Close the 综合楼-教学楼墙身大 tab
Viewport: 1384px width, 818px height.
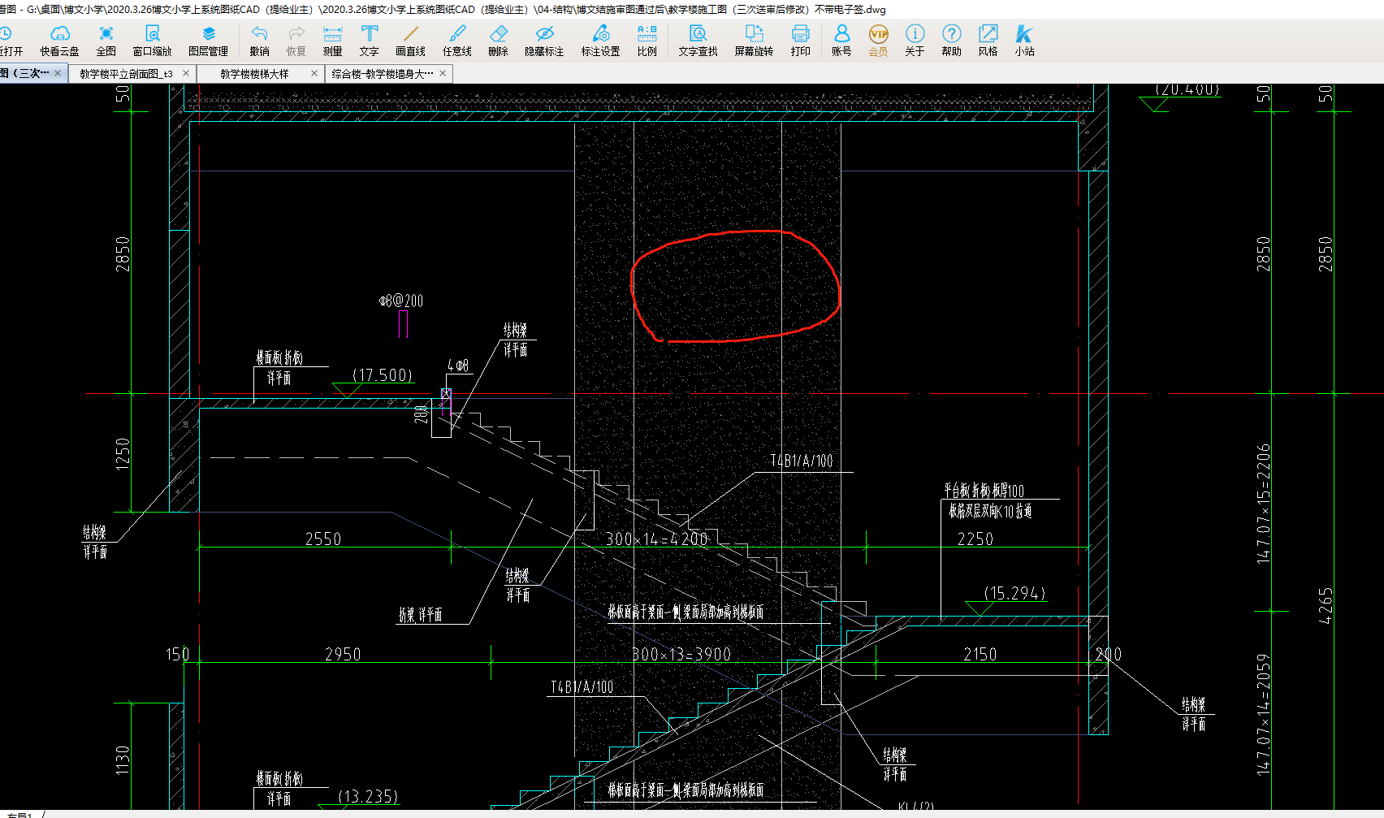coord(443,73)
